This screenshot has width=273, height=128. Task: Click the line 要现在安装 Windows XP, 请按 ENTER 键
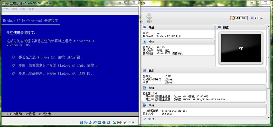tap(50, 57)
